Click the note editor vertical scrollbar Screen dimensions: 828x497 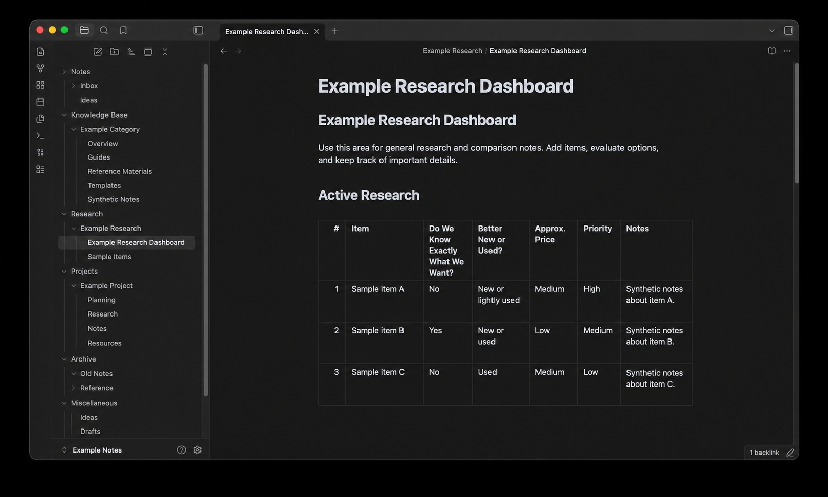[797, 123]
